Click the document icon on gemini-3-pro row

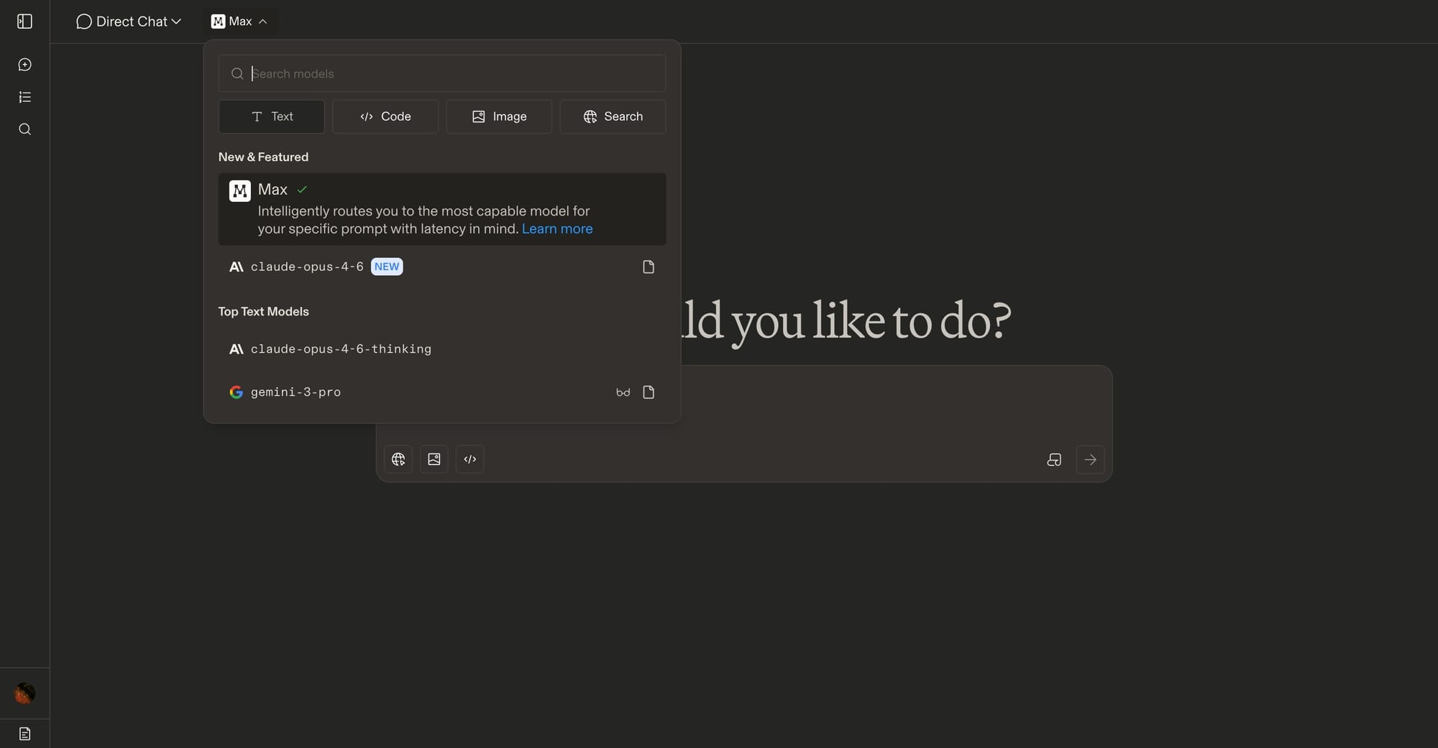click(x=648, y=392)
